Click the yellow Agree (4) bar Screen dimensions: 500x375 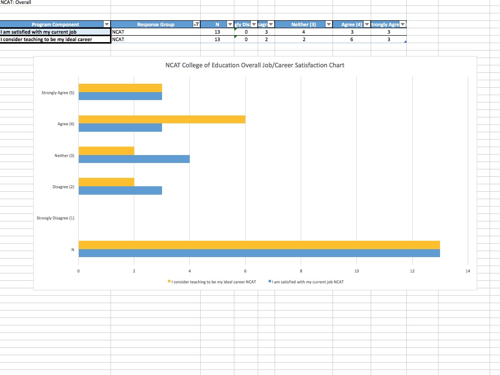click(162, 119)
